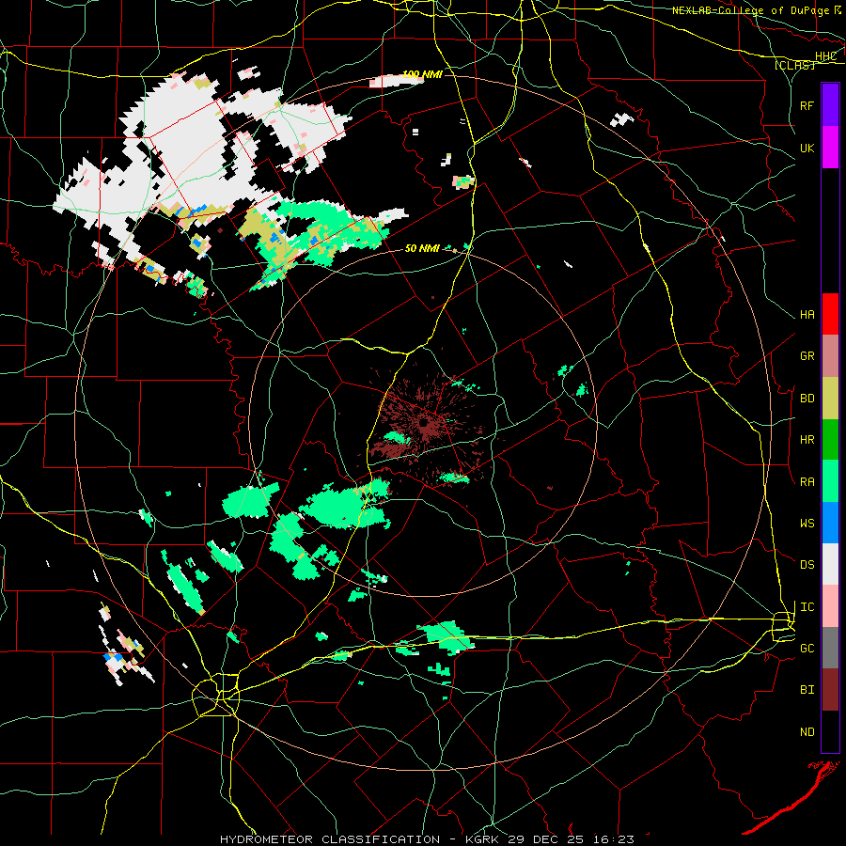Select the olive-yellow BD legend swatch
This screenshot has height=846, width=846.
coord(830,398)
